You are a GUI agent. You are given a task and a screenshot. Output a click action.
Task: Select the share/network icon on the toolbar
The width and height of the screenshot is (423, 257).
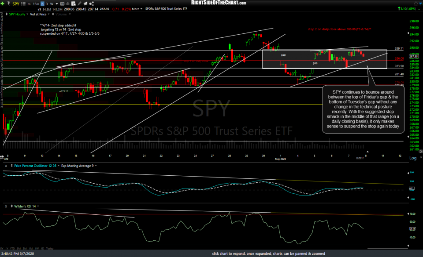pos(91,4)
